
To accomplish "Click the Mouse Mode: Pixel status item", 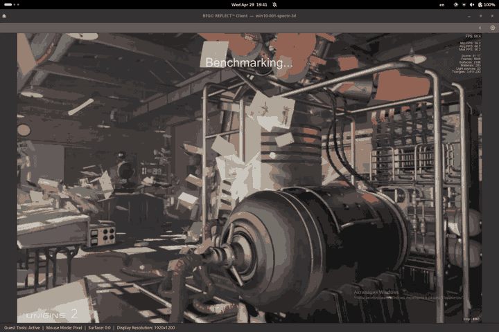I will (x=64, y=328).
